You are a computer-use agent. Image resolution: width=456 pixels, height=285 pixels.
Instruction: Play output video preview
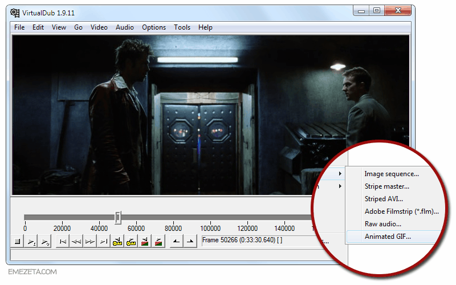(x=45, y=241)
